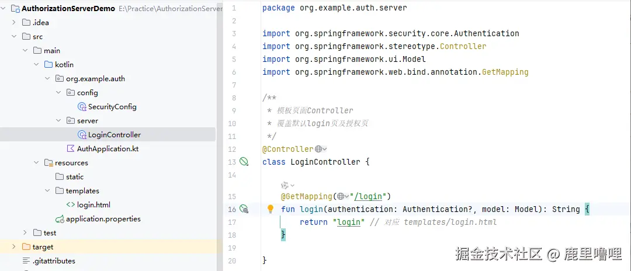Click the @Controller annotation

click(287, 149)
